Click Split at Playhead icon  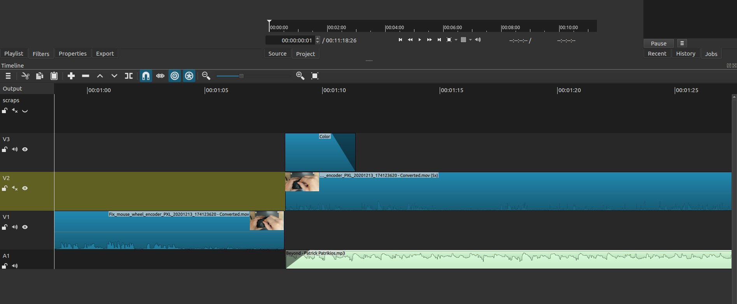pyautogui.click(x=129, y=76)
